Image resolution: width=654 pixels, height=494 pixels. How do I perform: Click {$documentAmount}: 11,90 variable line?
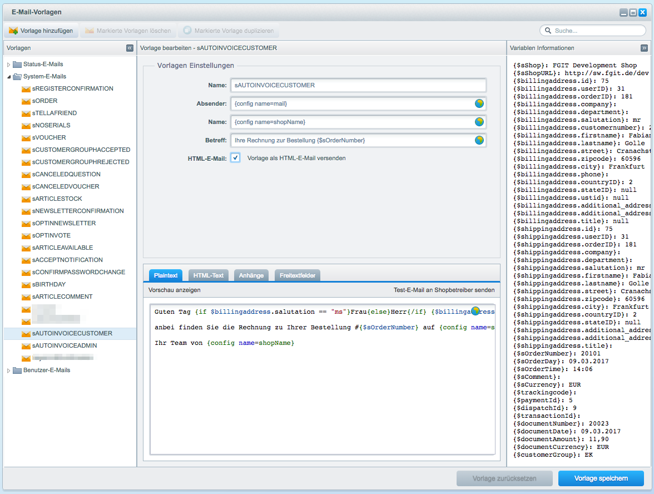pos(561,439)
